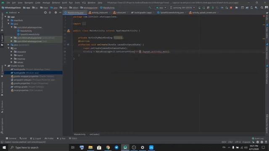Expand the drawable folder

(x=11, y=52)
